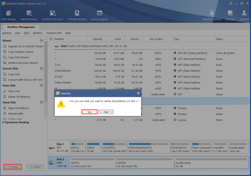Collapse the Wizard section
This screenshot has width=251, height=176.
41,41
